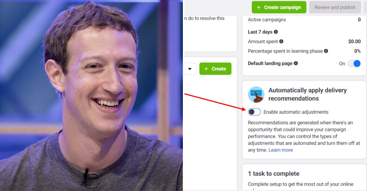Click the Enable automatic adjustments label
Screen dimensions: 367x191
click(296, 112)
